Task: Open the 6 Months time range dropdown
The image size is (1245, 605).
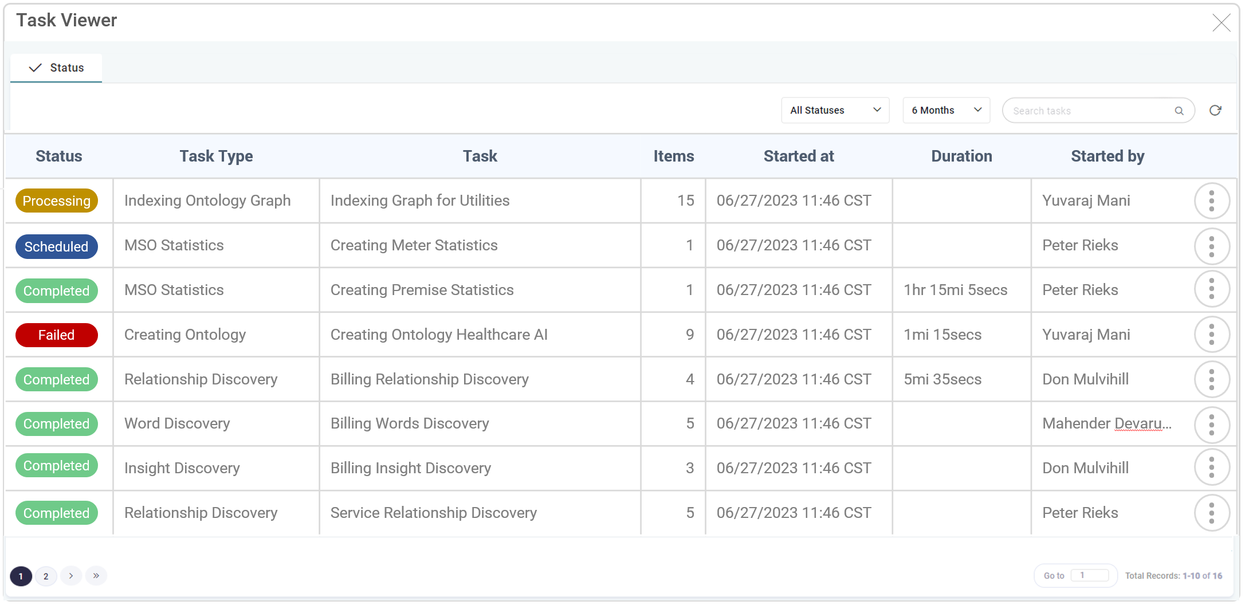Action: (x=946, y=111)
